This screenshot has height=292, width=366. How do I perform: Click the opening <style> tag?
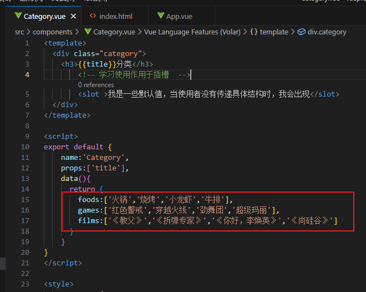(x=59, y=284)
